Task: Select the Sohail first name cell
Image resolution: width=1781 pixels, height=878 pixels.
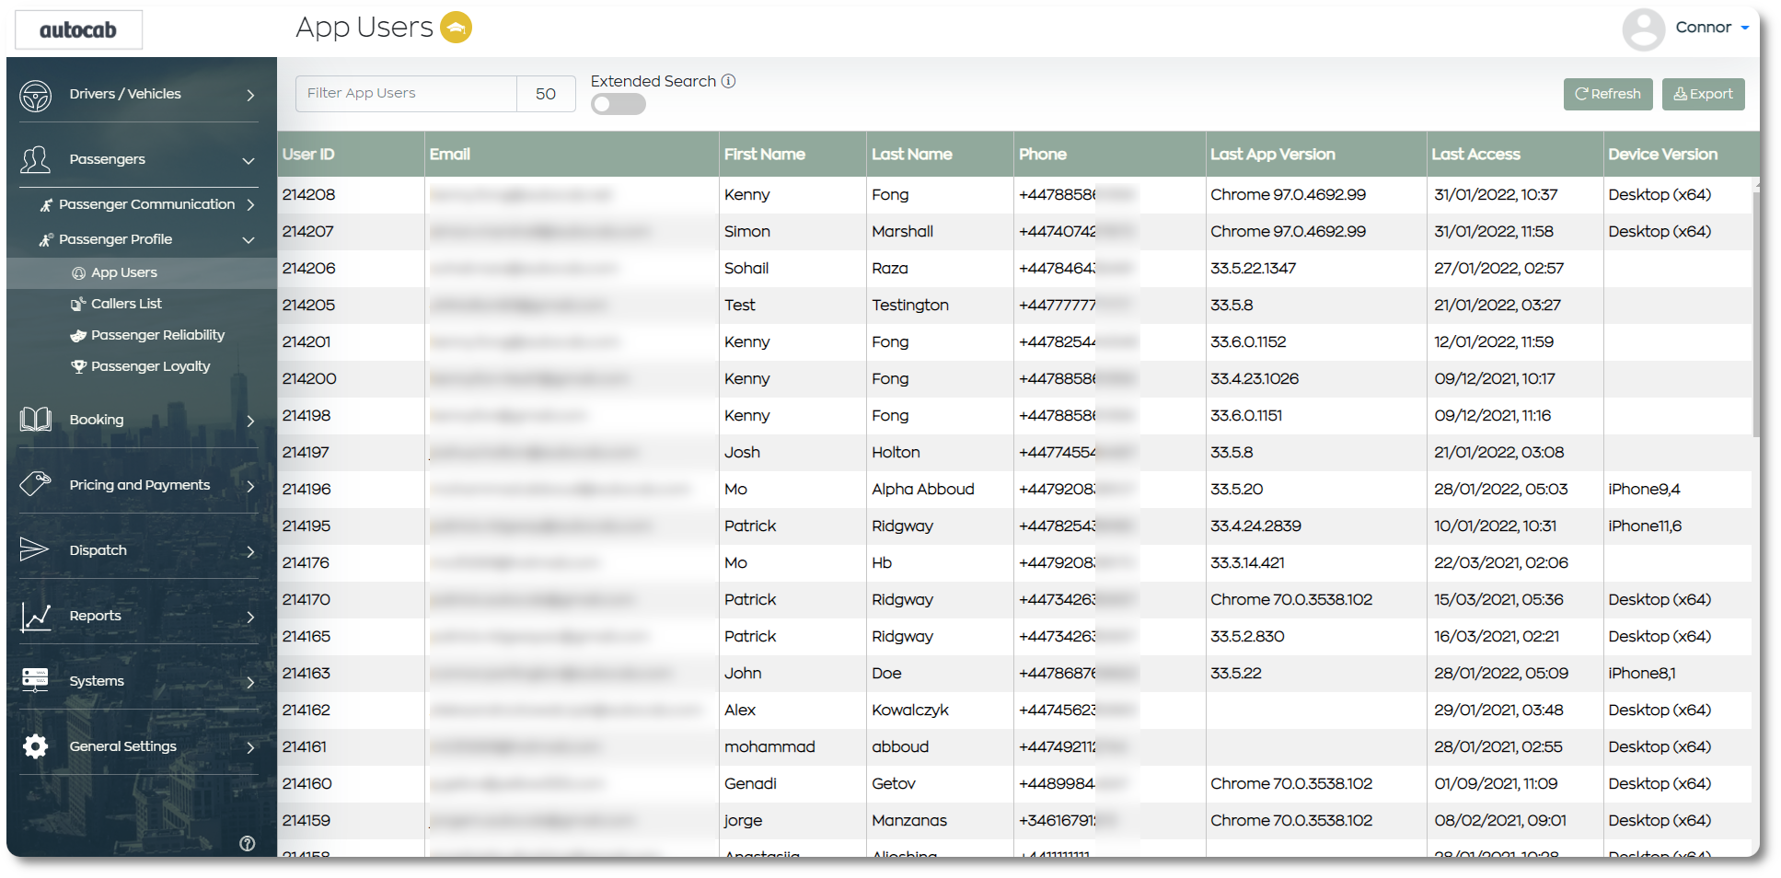Action: (x=792, y=269)
